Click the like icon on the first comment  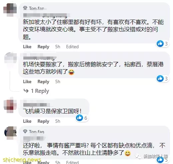coord(160,44)
